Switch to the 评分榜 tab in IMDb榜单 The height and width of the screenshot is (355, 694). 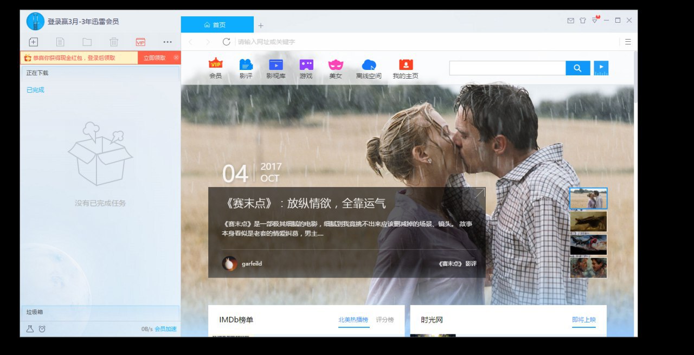pos(385,320)
